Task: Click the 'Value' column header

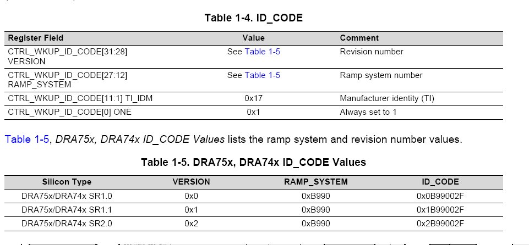Action: point(253,38)
